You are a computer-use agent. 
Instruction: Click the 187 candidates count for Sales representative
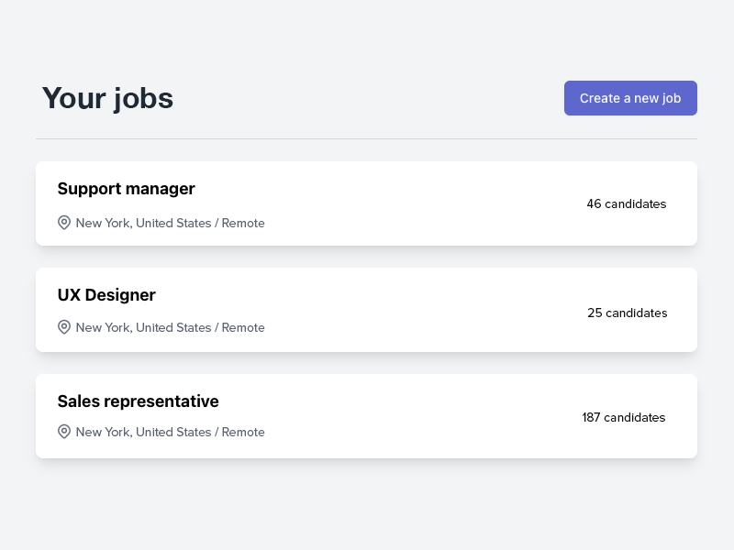pos(624,417)
